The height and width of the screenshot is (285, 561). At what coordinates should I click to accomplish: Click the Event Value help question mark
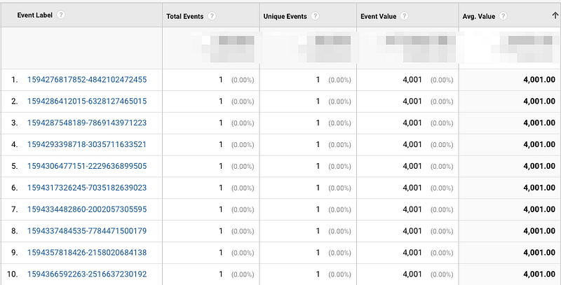(x=405, y=16)
